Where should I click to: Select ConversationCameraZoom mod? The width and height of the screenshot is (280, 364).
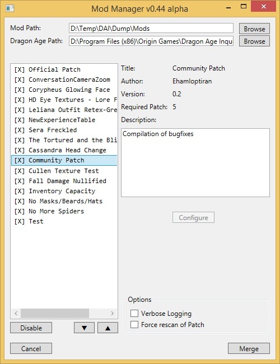64,80
